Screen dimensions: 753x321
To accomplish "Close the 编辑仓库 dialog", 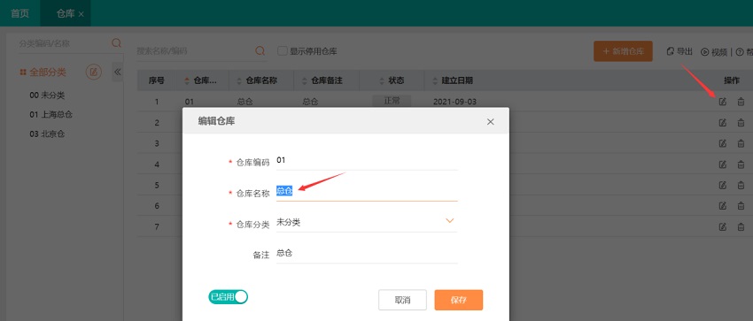I will click(x=490, y=122).
